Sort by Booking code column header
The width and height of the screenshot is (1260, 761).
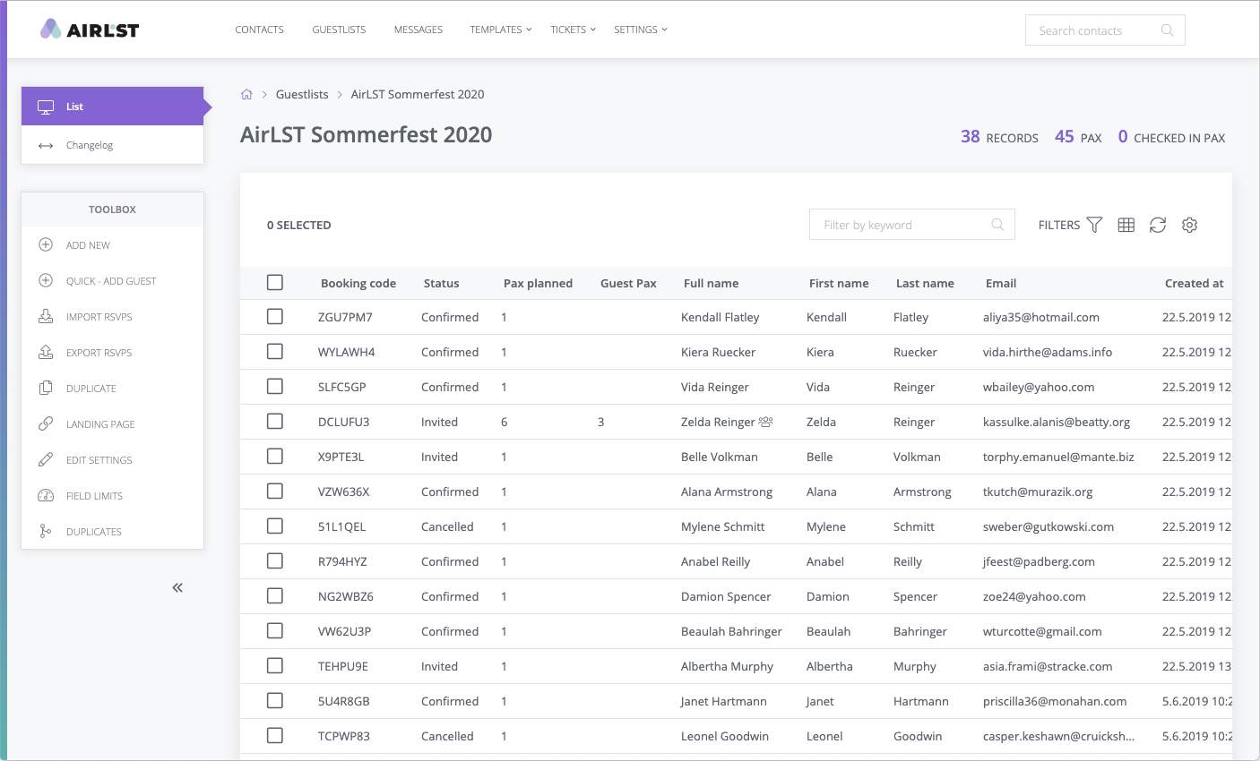point(358,283)
